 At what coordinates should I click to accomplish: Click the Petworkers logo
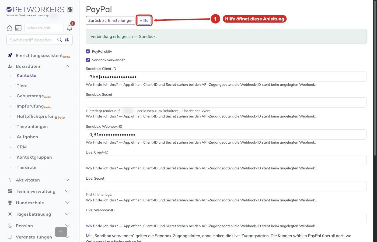click(x=35, y=9)
